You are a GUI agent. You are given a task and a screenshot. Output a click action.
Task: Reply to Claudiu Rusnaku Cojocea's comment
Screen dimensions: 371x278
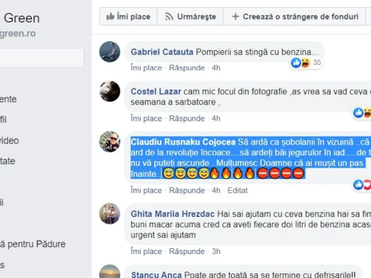coord(187,190)
